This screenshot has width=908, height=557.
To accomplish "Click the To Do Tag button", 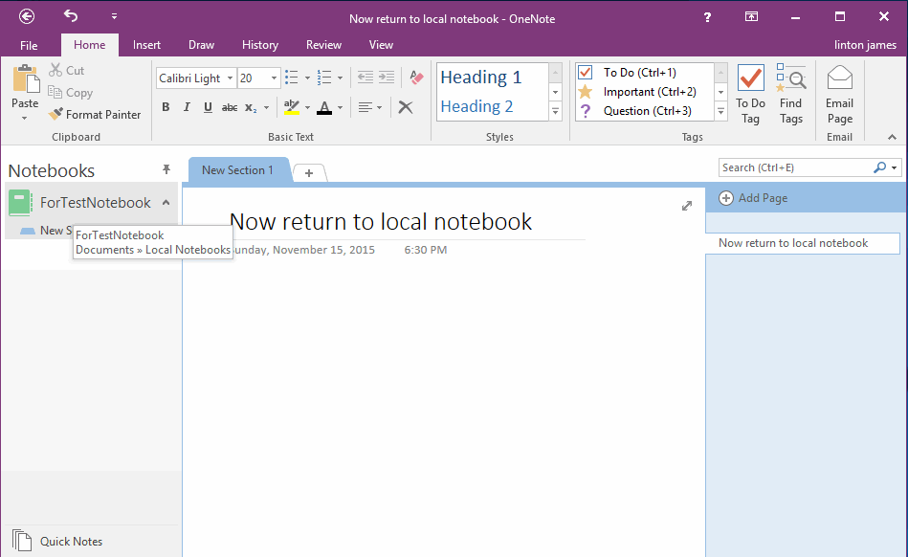I will coord(750,95).
